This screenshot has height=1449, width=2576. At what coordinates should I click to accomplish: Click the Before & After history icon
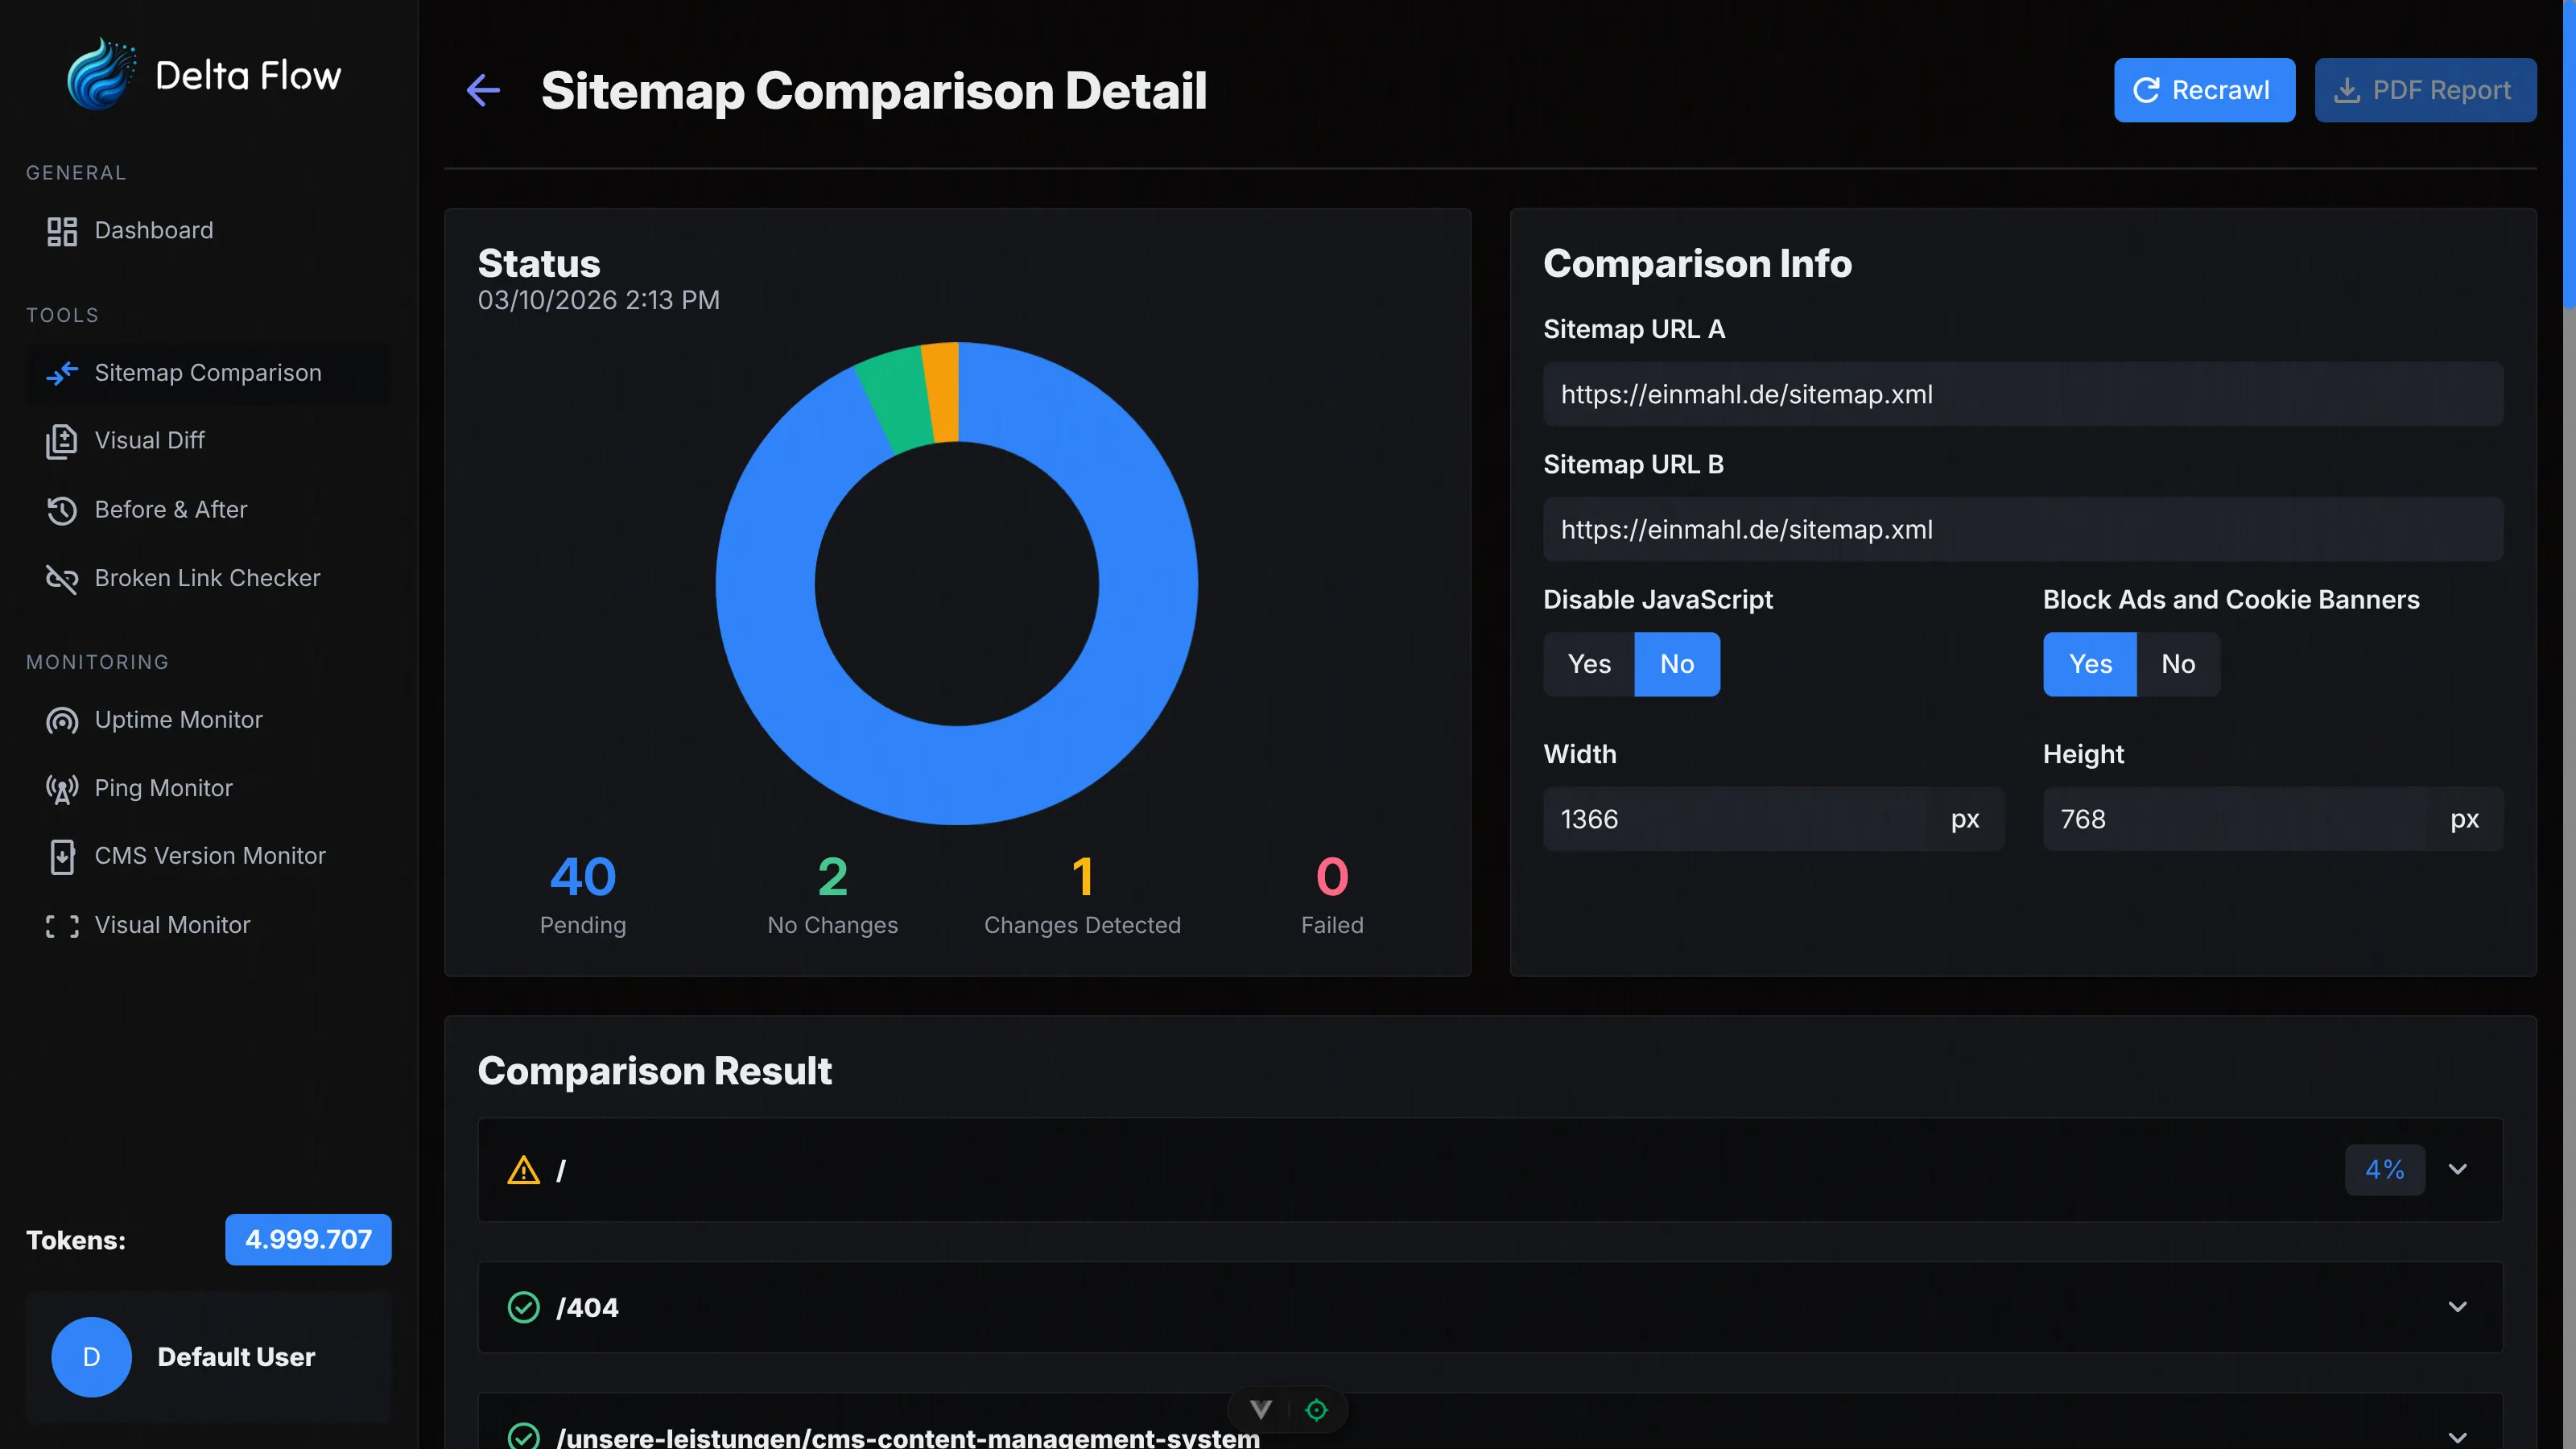(x=61, y=510)
